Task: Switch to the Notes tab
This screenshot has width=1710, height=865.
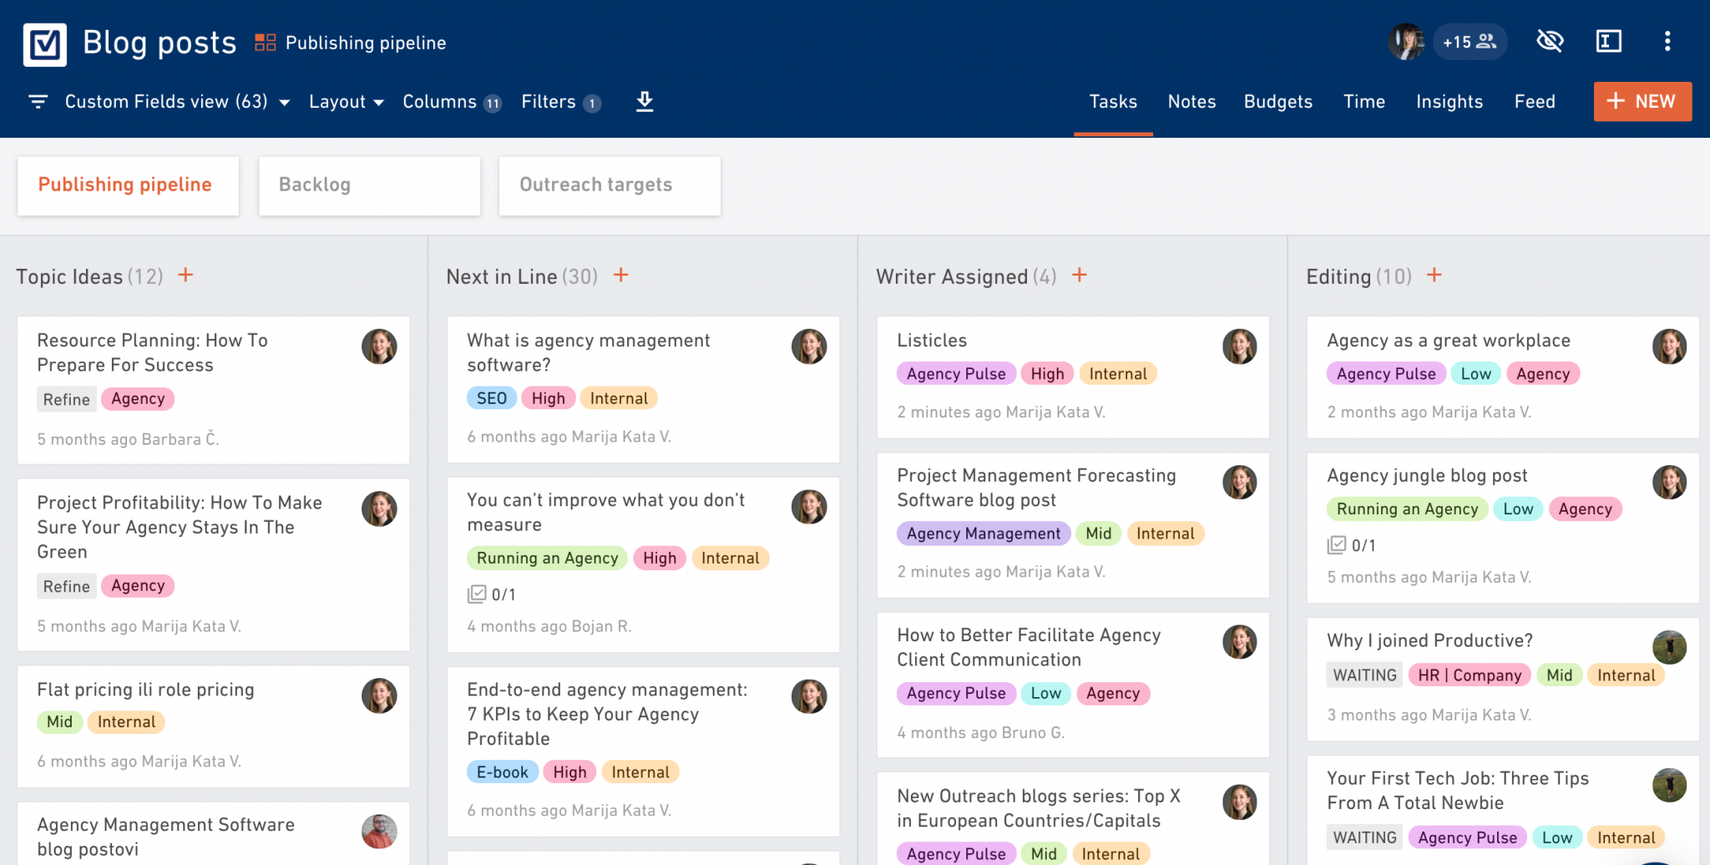Action: 1191,102
